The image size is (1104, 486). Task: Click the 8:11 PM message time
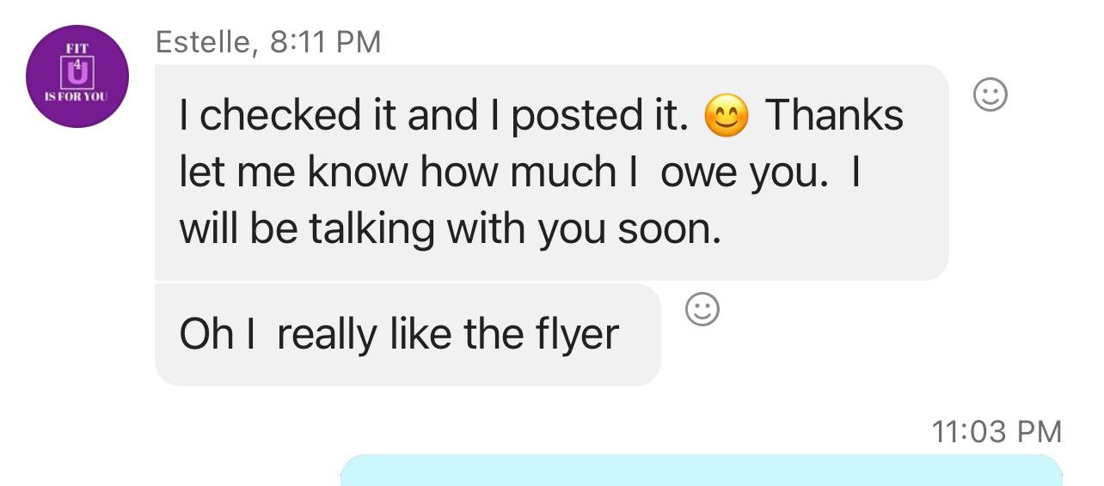pos(325,42)
